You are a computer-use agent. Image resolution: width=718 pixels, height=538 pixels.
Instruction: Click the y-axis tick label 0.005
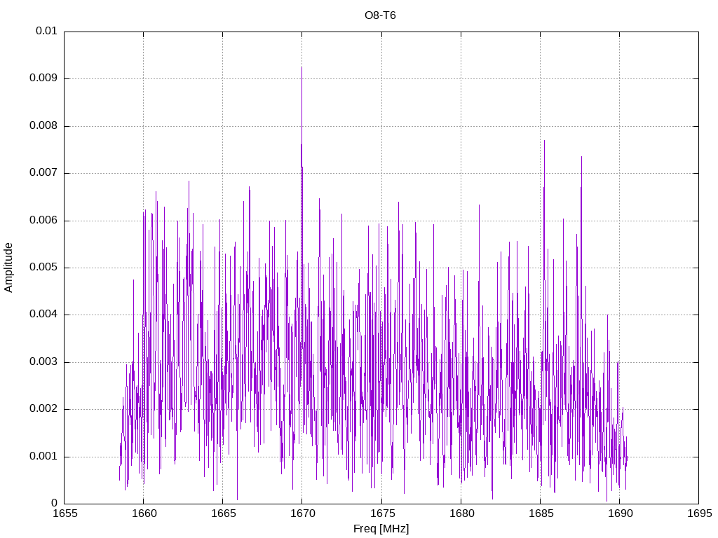(x=43, y=268)
